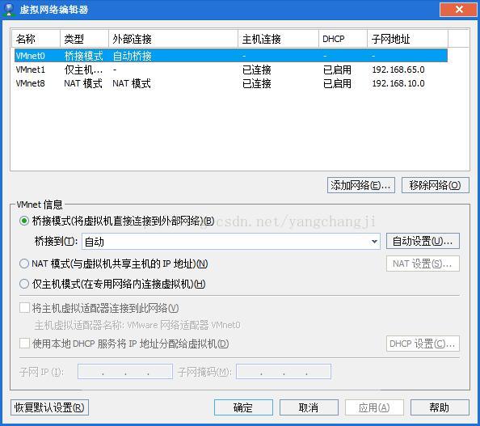The image size is (480, 426).
Task: Click the 外部连接 column header
Action: 173,39
